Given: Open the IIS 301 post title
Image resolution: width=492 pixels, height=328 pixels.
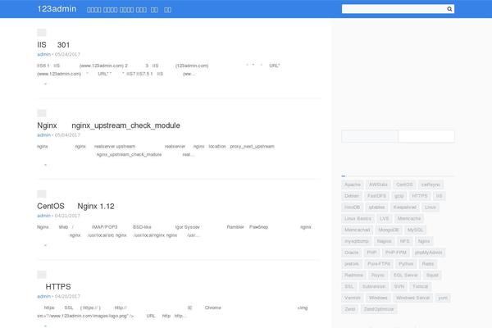Looking at the screenshot, I should pyautogui.click(x=53, y=45).
